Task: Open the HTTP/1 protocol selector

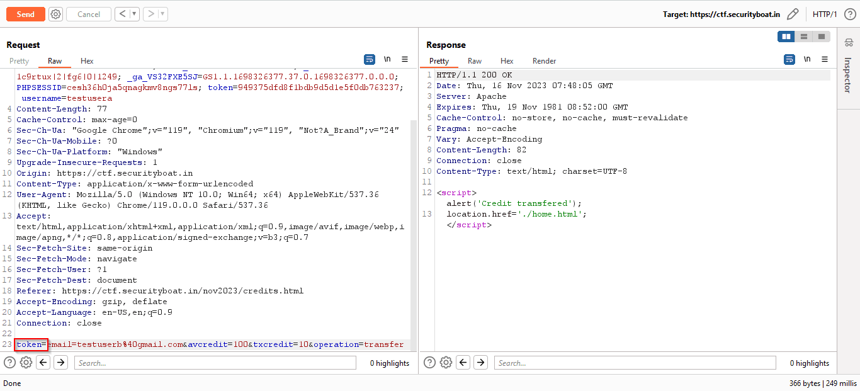Action: tap(825, 14)
